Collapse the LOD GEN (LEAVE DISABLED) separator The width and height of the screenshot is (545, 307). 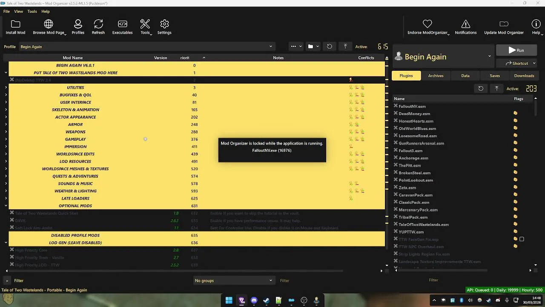[x=6, y=243]
